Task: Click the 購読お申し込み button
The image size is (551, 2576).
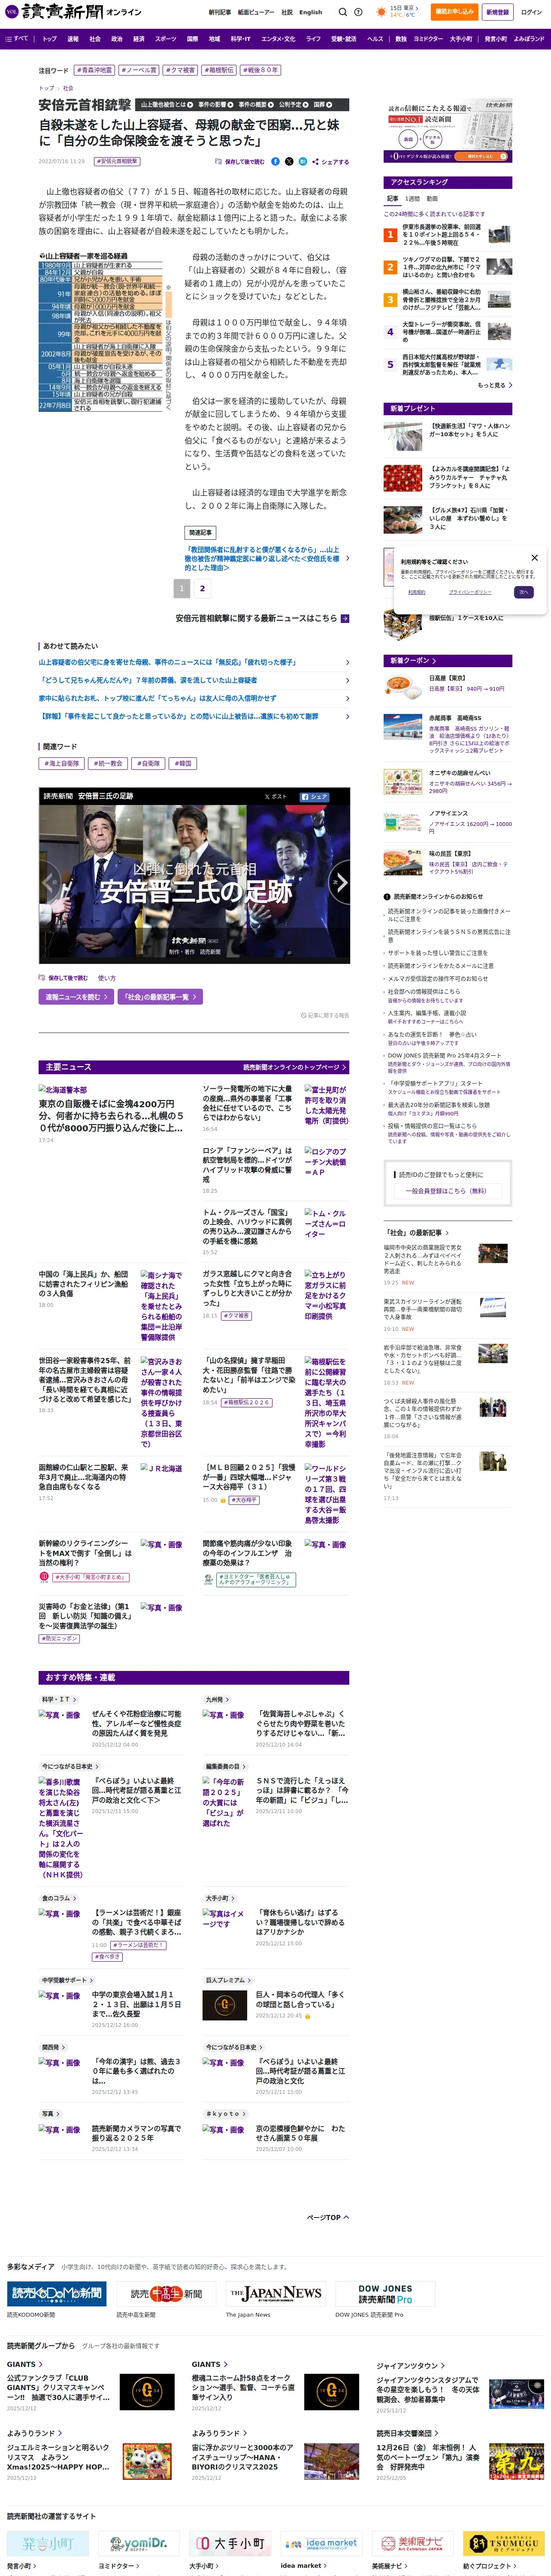Action: [453, 12]
